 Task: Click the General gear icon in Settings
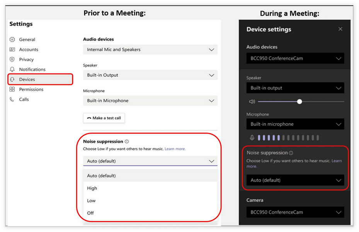click(12, 39)
